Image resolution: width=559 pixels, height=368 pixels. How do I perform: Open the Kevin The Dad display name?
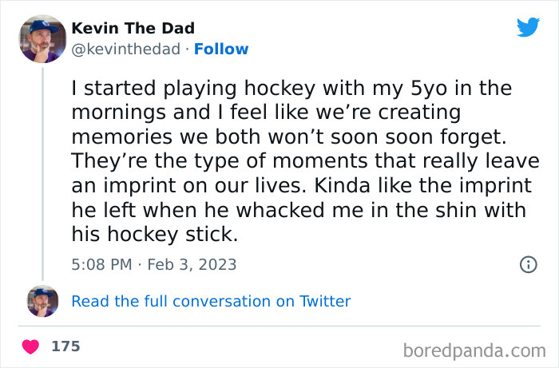pos(133,29)
